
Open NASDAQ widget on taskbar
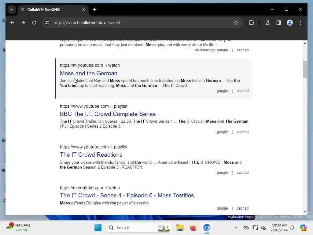click(x=18, y=228)
